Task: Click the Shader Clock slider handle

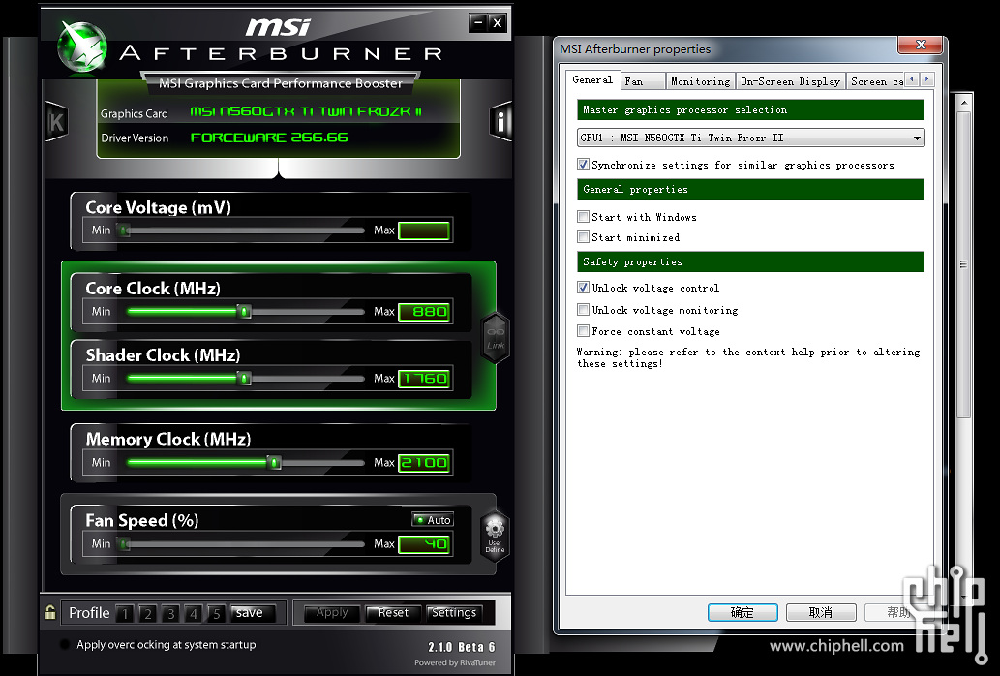Action: tap(244, 378)
